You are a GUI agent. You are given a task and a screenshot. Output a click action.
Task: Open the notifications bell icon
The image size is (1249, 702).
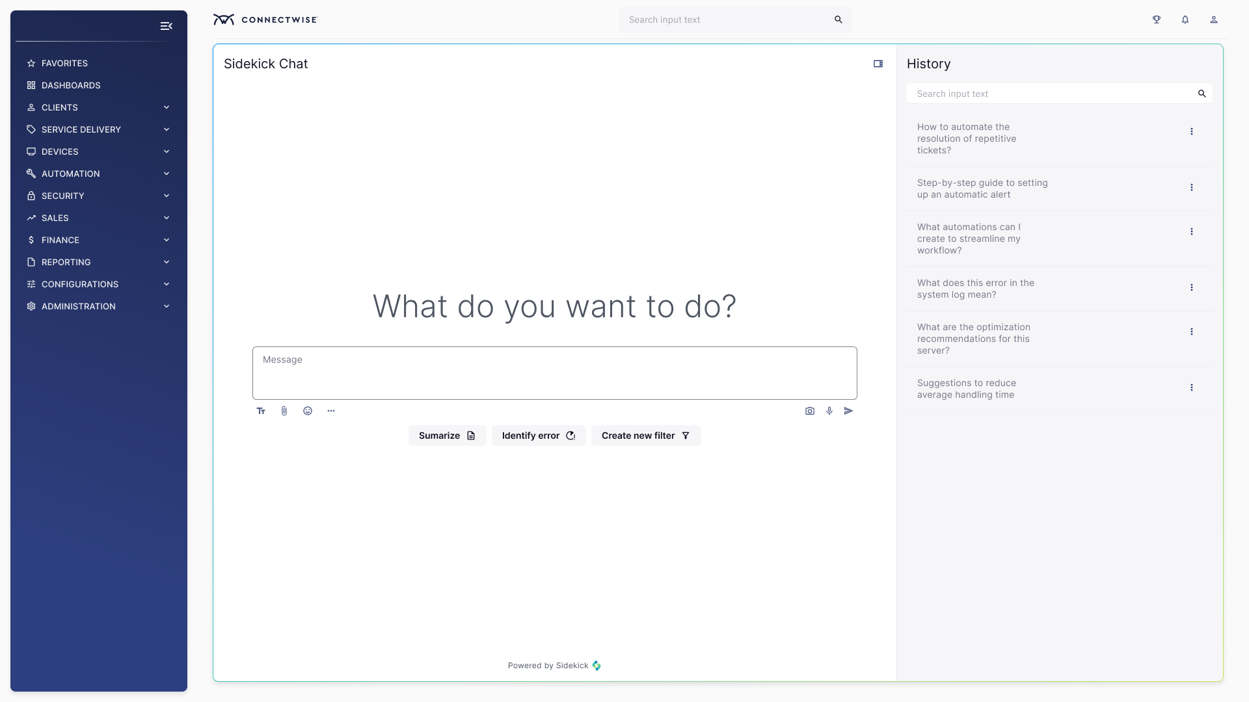tap(1185, 19)
